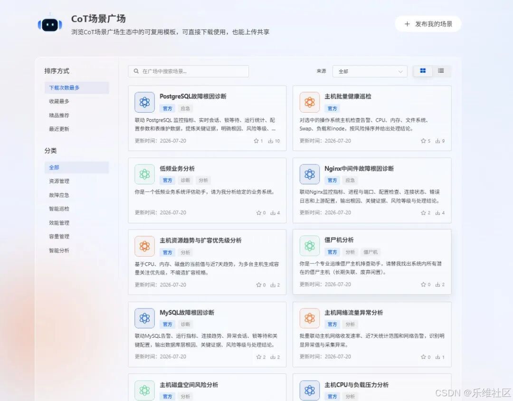Click 主机批量健康巡检 card icon
Image resolution: width=513 pixels, height=401 pixels.
coord(310,102)
